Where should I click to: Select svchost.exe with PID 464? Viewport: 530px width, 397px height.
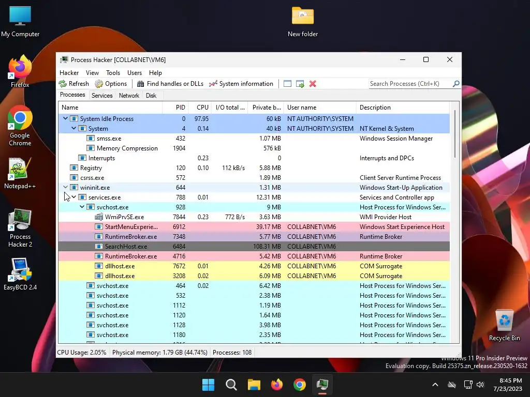(254, 285)
